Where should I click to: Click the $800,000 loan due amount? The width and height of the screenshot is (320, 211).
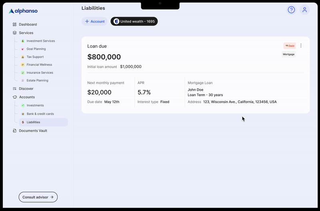[x=104, y=57]
